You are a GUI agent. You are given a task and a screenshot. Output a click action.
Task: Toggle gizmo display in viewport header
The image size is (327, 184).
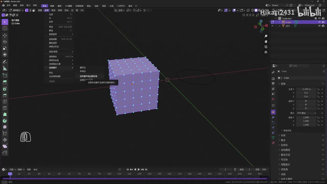[x=226, y=10]
